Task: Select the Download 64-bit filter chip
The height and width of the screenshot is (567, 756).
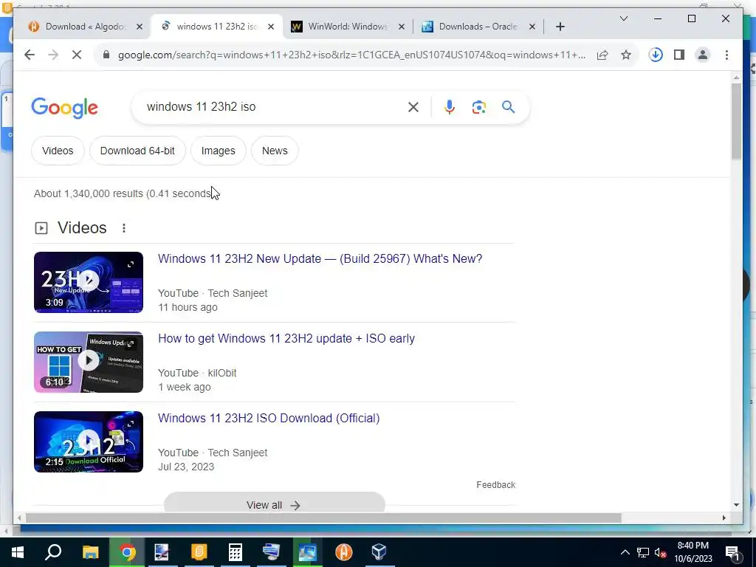Action: (137, 151)
